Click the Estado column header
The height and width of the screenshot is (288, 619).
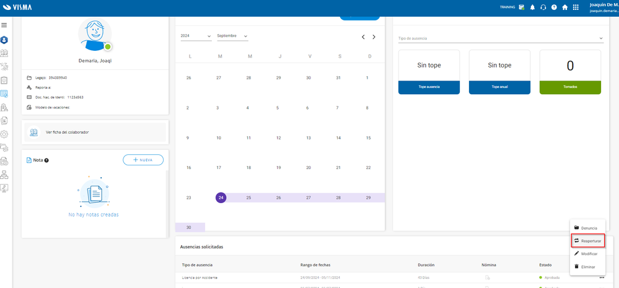pyautogui.click(x=545, y=264)
